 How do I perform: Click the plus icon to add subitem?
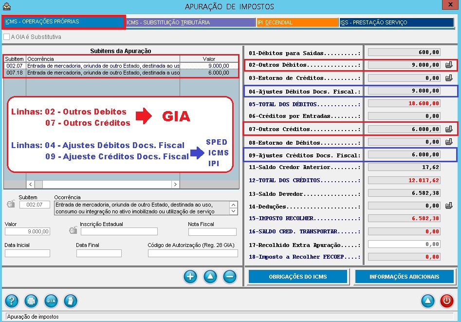tap(190, 277)
